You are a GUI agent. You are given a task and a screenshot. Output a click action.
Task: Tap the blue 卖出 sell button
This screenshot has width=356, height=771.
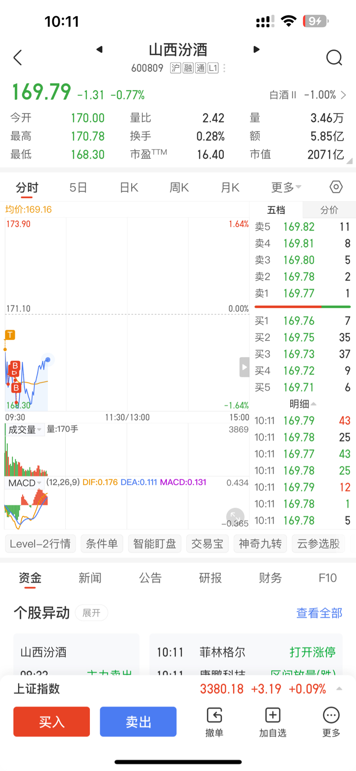(x=138, y=722)
